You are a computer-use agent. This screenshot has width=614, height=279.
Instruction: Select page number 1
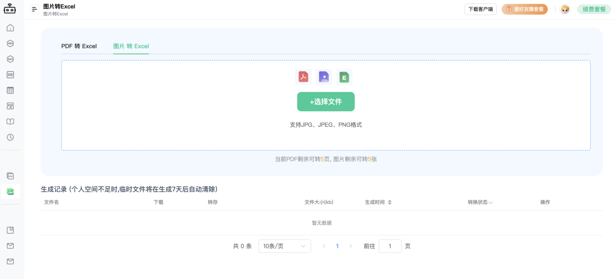tap(338, 246)
